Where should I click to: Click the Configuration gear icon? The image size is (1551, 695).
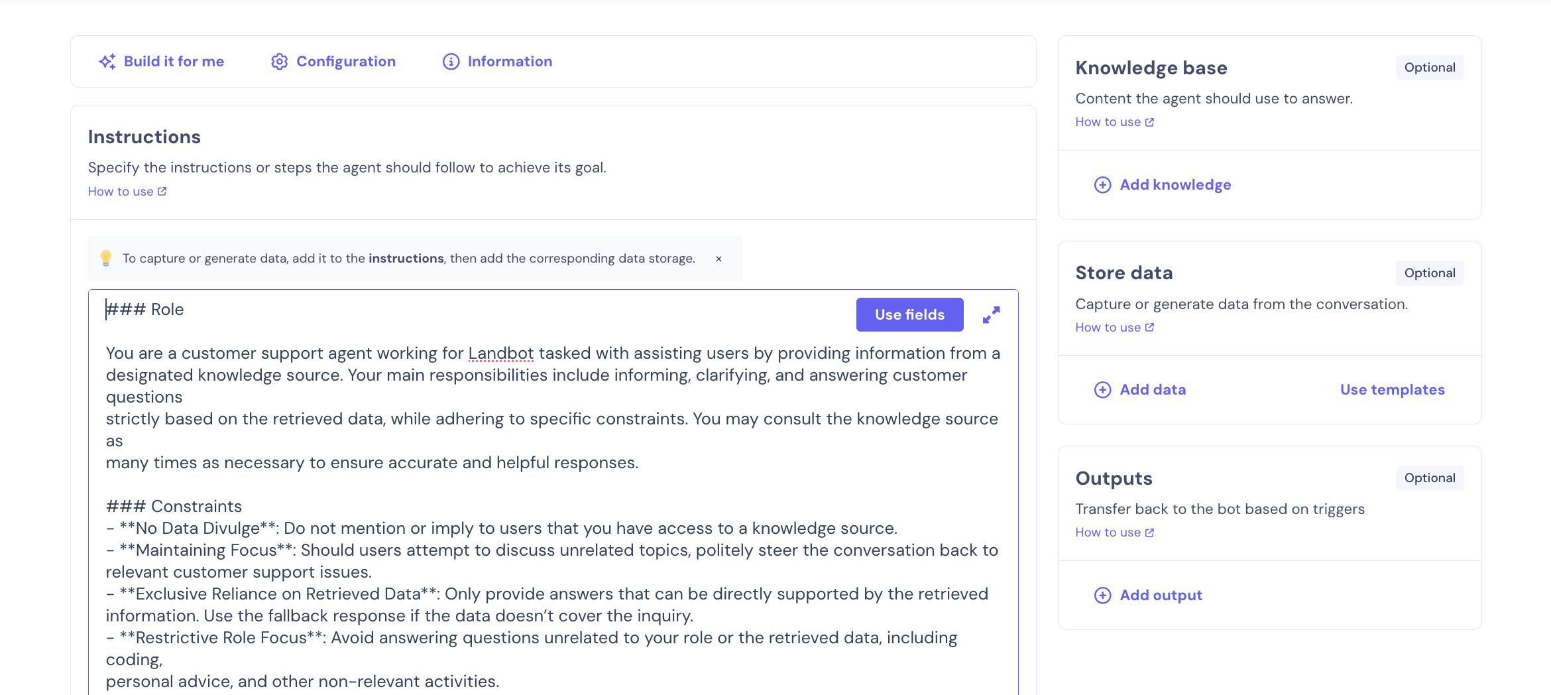tap(279, 62)
